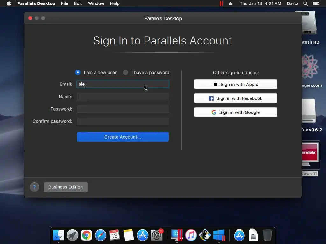Viewport: 326px width, 244px height.
Task: Choose Sign in with Facebook
Action: [235, 98]
